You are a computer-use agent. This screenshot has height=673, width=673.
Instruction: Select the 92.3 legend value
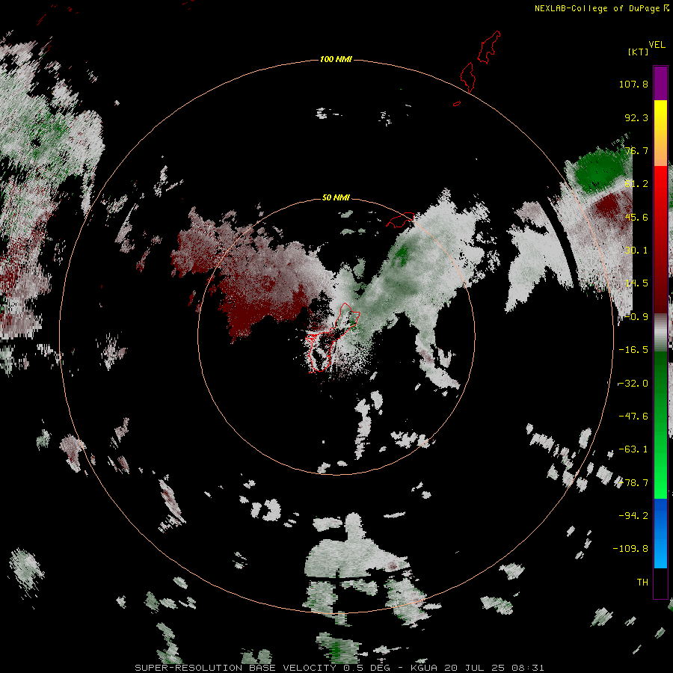[636, 117]
